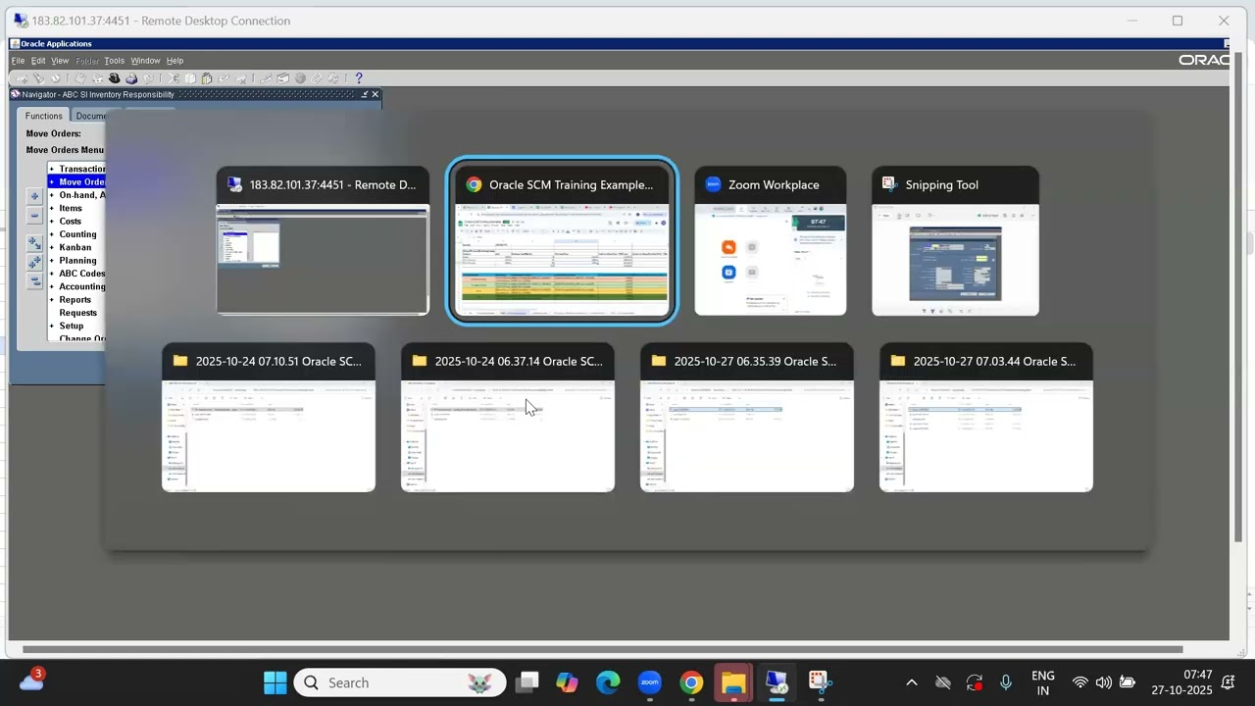The image size is (1255, 706).
Task: Expand the Accounting tree node
Action: pyautogui.click(x=51, y=286)
